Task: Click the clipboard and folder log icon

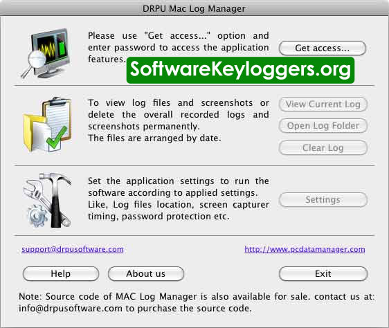Action: (48, 125)
